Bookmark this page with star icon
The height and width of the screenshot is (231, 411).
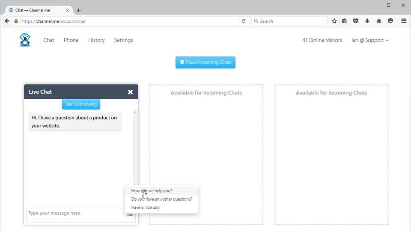click(334, 21)
